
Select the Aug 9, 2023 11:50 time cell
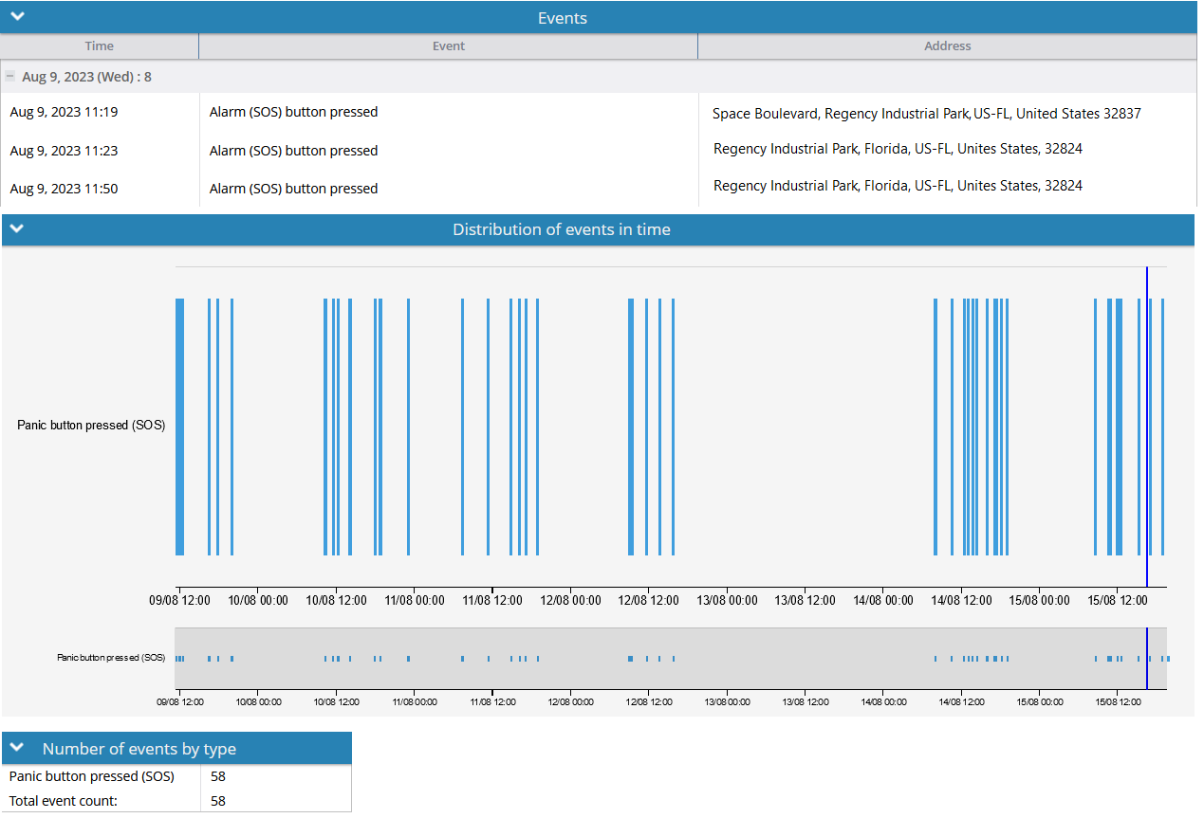coord(64,189)
